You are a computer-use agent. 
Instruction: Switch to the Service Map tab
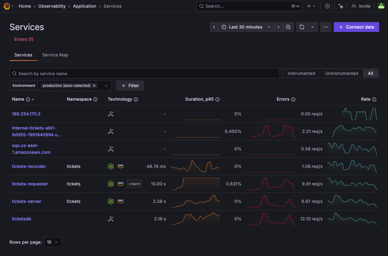click(x=55, y=55)
